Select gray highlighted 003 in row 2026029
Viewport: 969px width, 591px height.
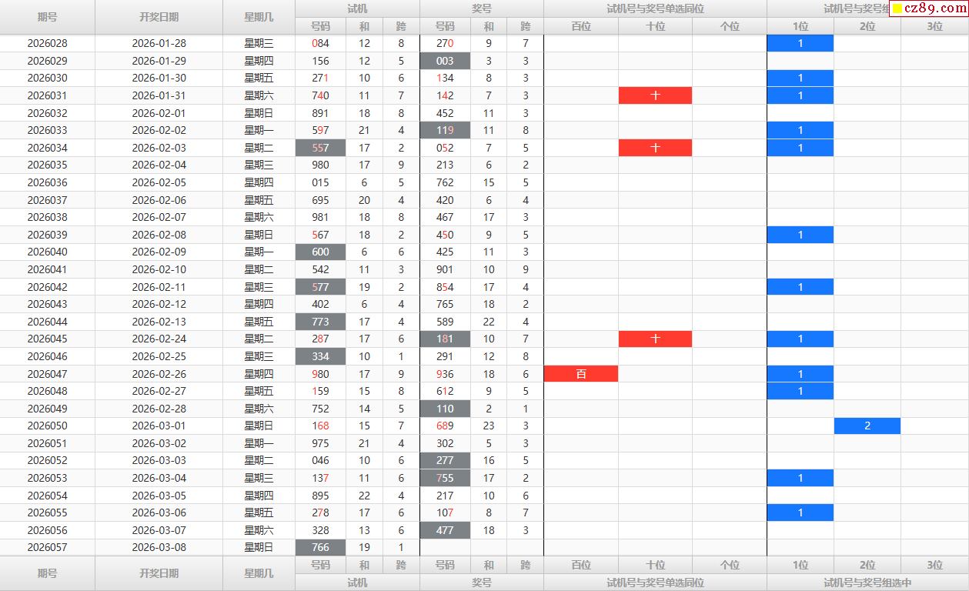(445, 61)
